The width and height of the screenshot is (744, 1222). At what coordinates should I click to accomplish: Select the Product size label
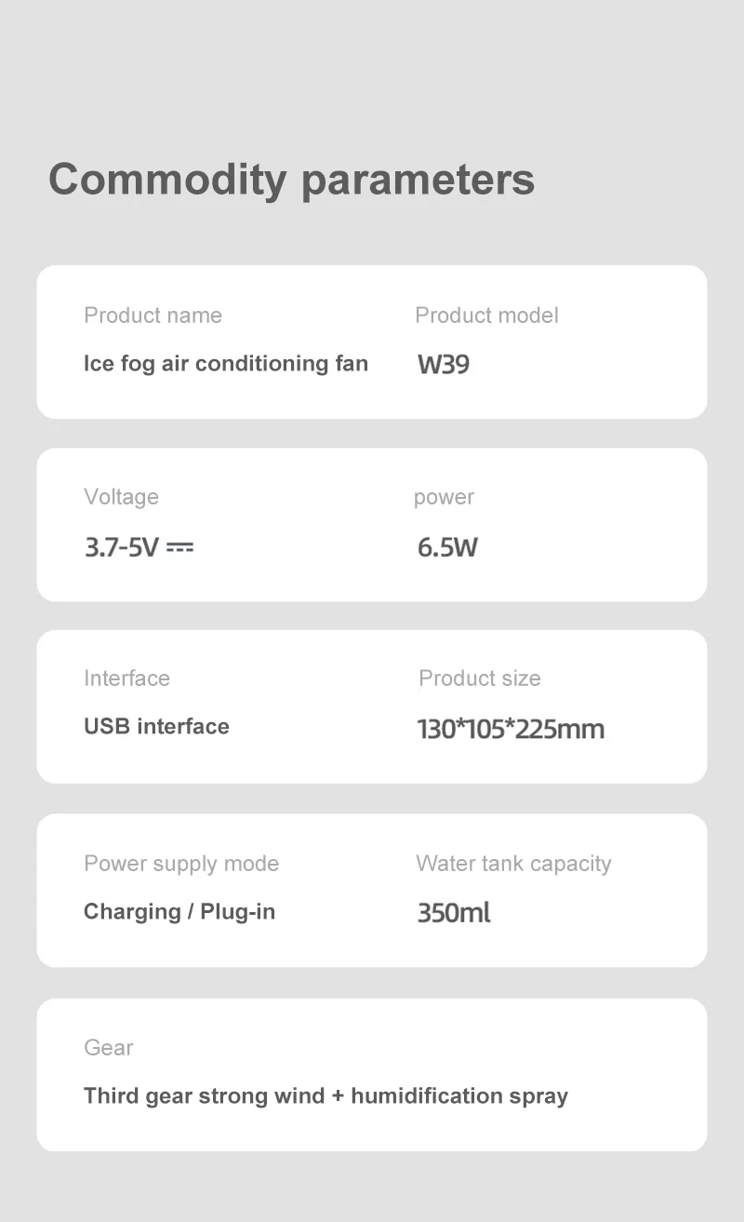479,678
